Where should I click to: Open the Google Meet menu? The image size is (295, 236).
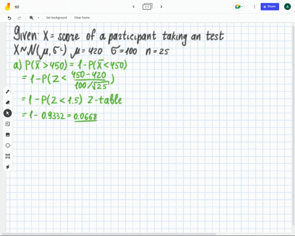tap(238, 7)
